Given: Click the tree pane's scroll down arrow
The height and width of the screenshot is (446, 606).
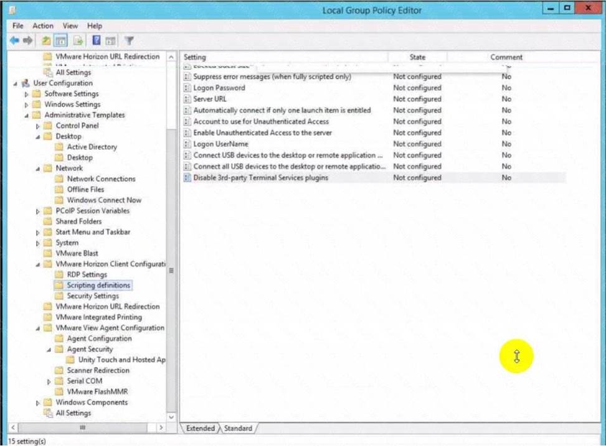Looking at the screenshot, I should click(x=171, y=417).
